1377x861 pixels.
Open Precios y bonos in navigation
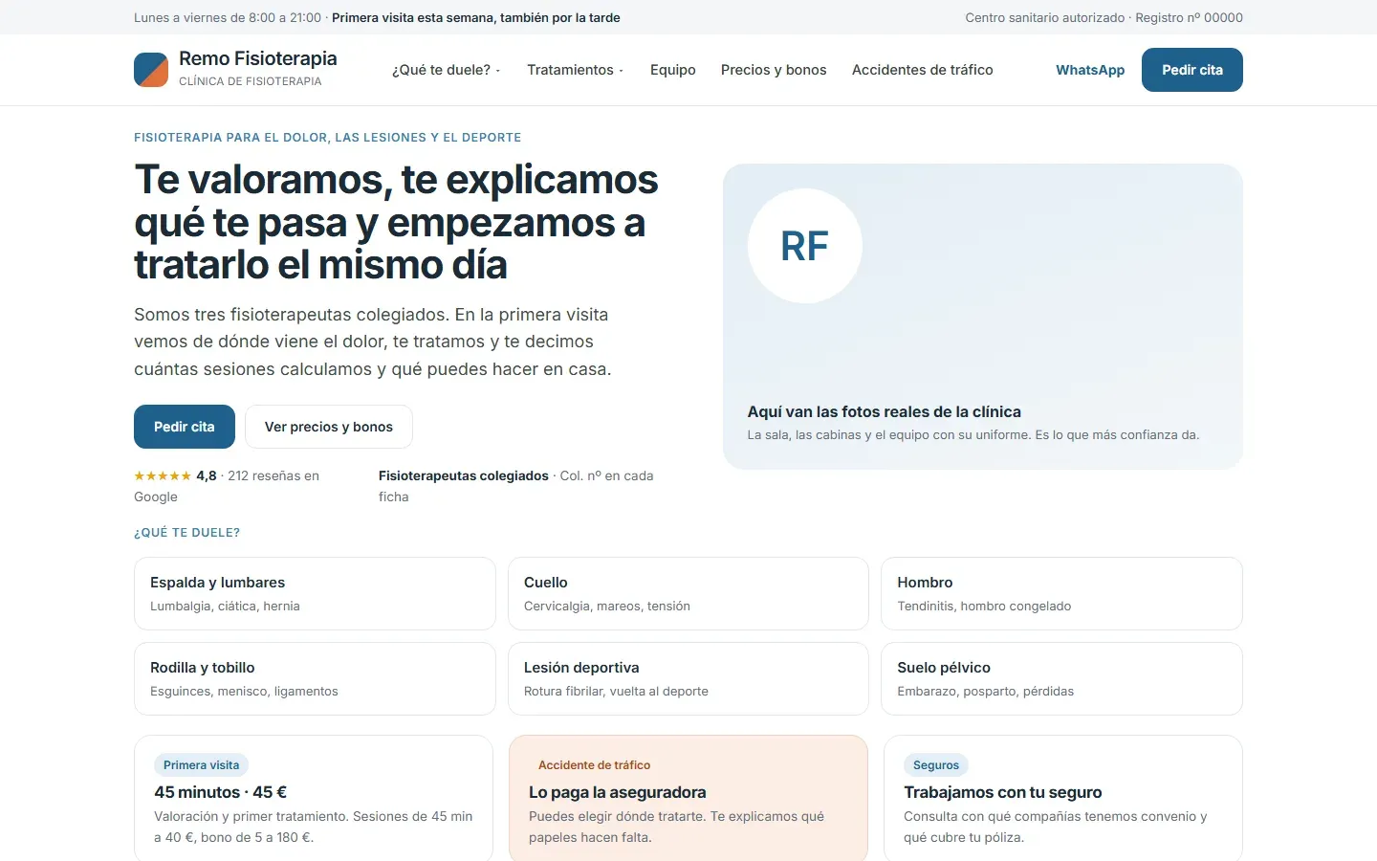click(x=774, y=70)
